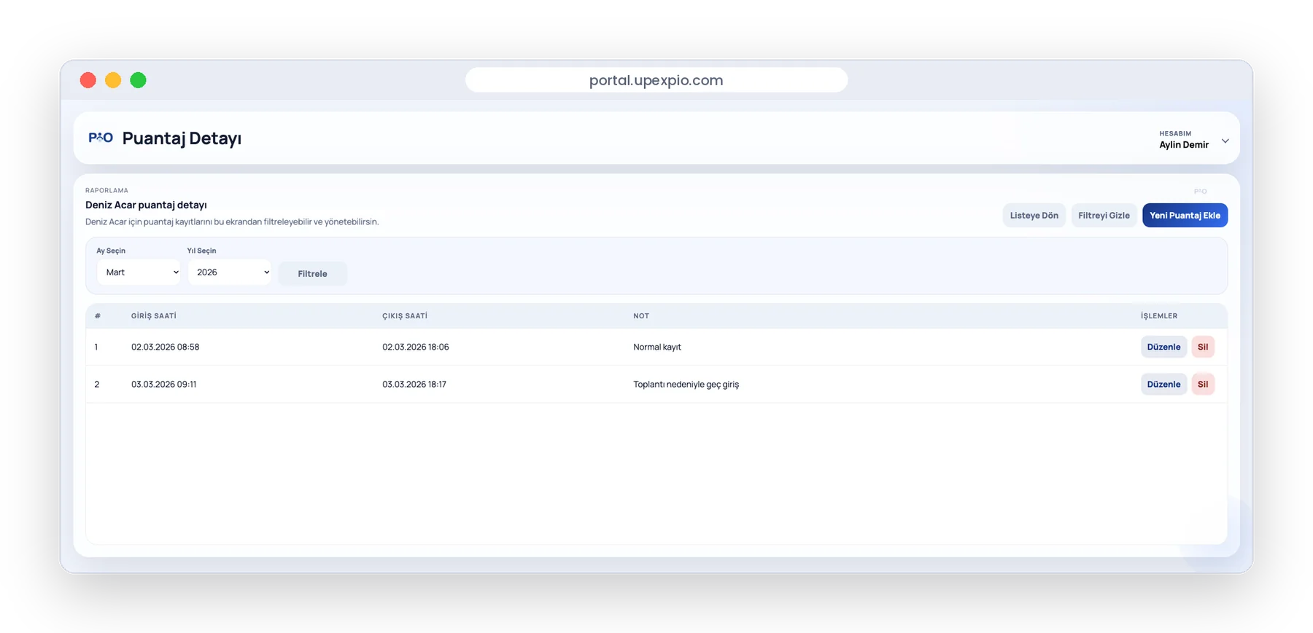The height and width of the screenshot is (633, 1313).
Task: Click the PIO logo beside Puantaj Detayı
Action: coord(101,138)
